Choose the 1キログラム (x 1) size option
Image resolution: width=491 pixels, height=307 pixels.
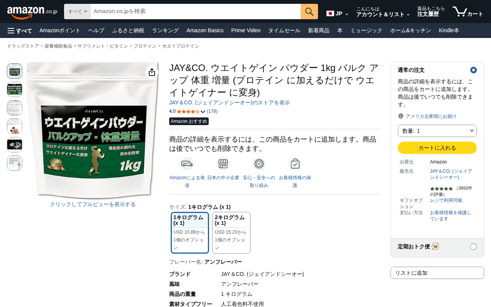190,233
